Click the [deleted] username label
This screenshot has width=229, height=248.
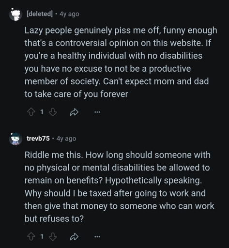[40, 14]
